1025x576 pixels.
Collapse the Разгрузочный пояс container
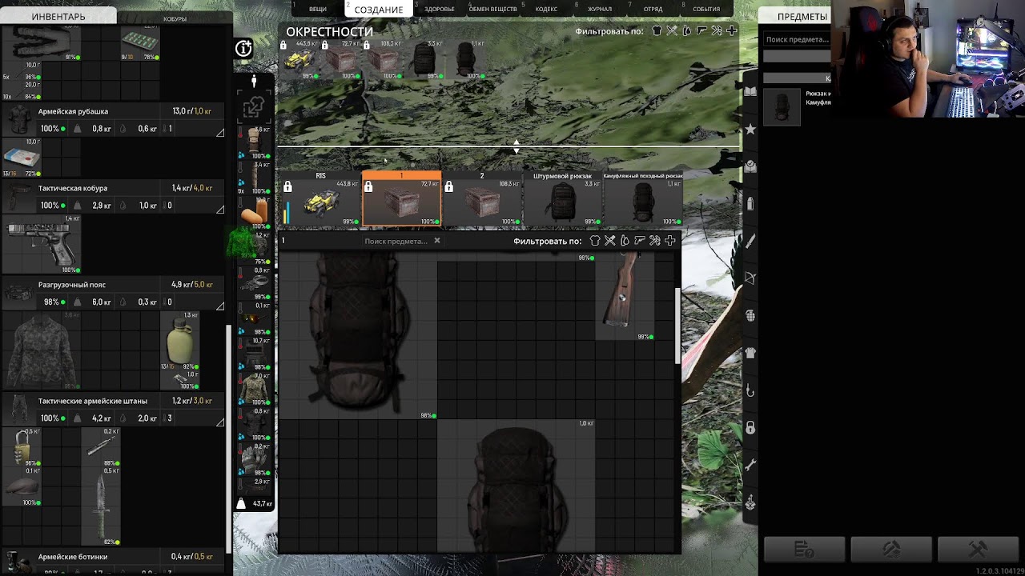tap(220, 306)
